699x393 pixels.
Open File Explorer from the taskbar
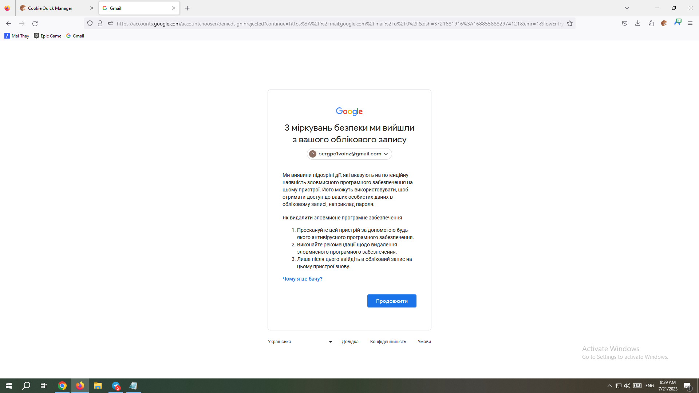(98, 386)
